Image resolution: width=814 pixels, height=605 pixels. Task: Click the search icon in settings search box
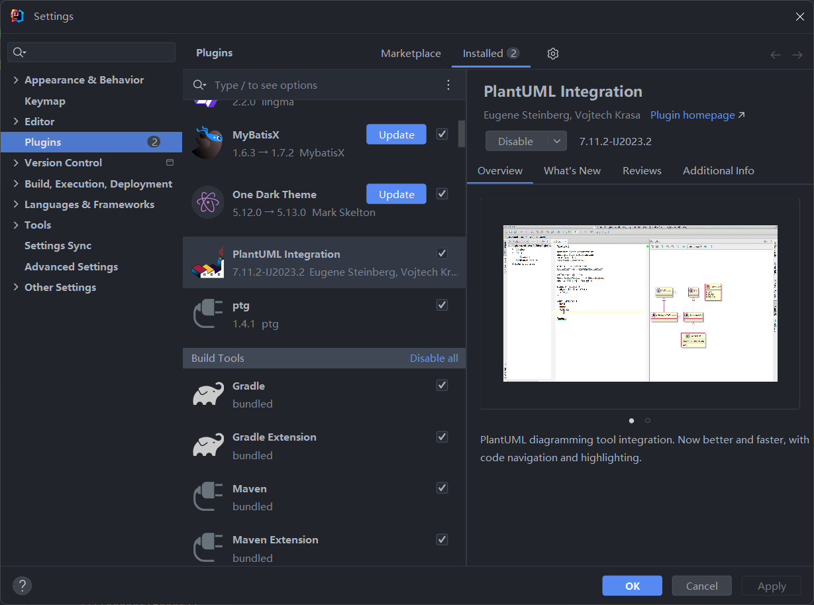point(19,52)
